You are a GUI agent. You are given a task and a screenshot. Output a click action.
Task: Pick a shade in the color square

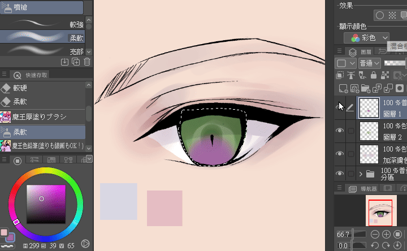46,204
